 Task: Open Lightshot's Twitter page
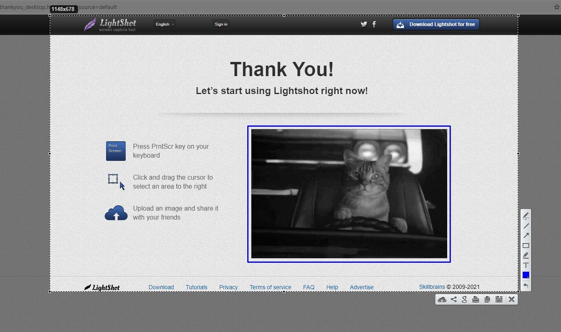tap(364, 24)
